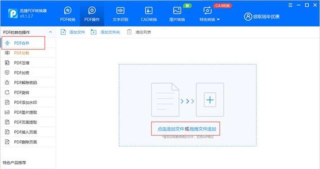The width and height of the screenshot is (320, 169).
Task: Select PDF加密 in the sidebar
Action: (x=28, y=73)
